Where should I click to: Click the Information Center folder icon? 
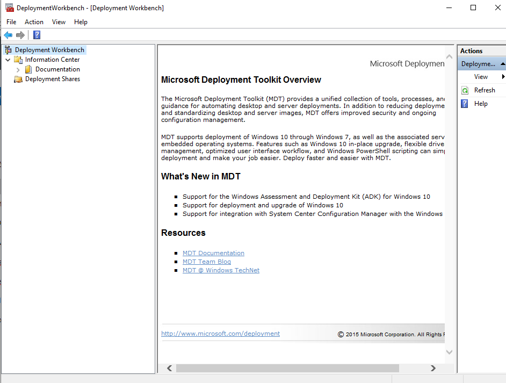pyautogui.click(x=18, y=60)
